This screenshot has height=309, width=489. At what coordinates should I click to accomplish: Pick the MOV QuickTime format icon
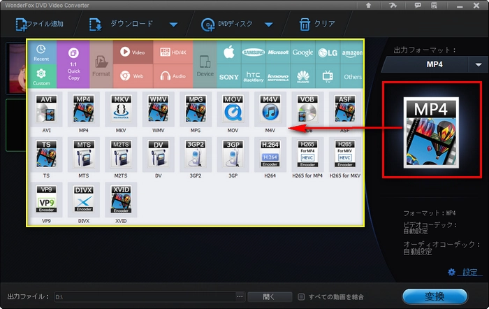coord(233,109)
